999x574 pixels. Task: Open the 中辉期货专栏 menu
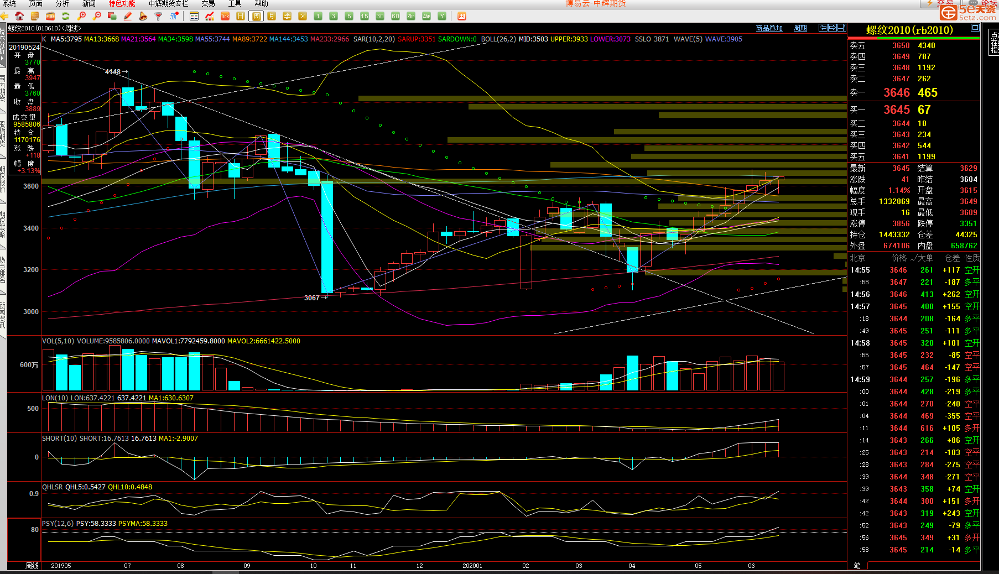point(169,4)
